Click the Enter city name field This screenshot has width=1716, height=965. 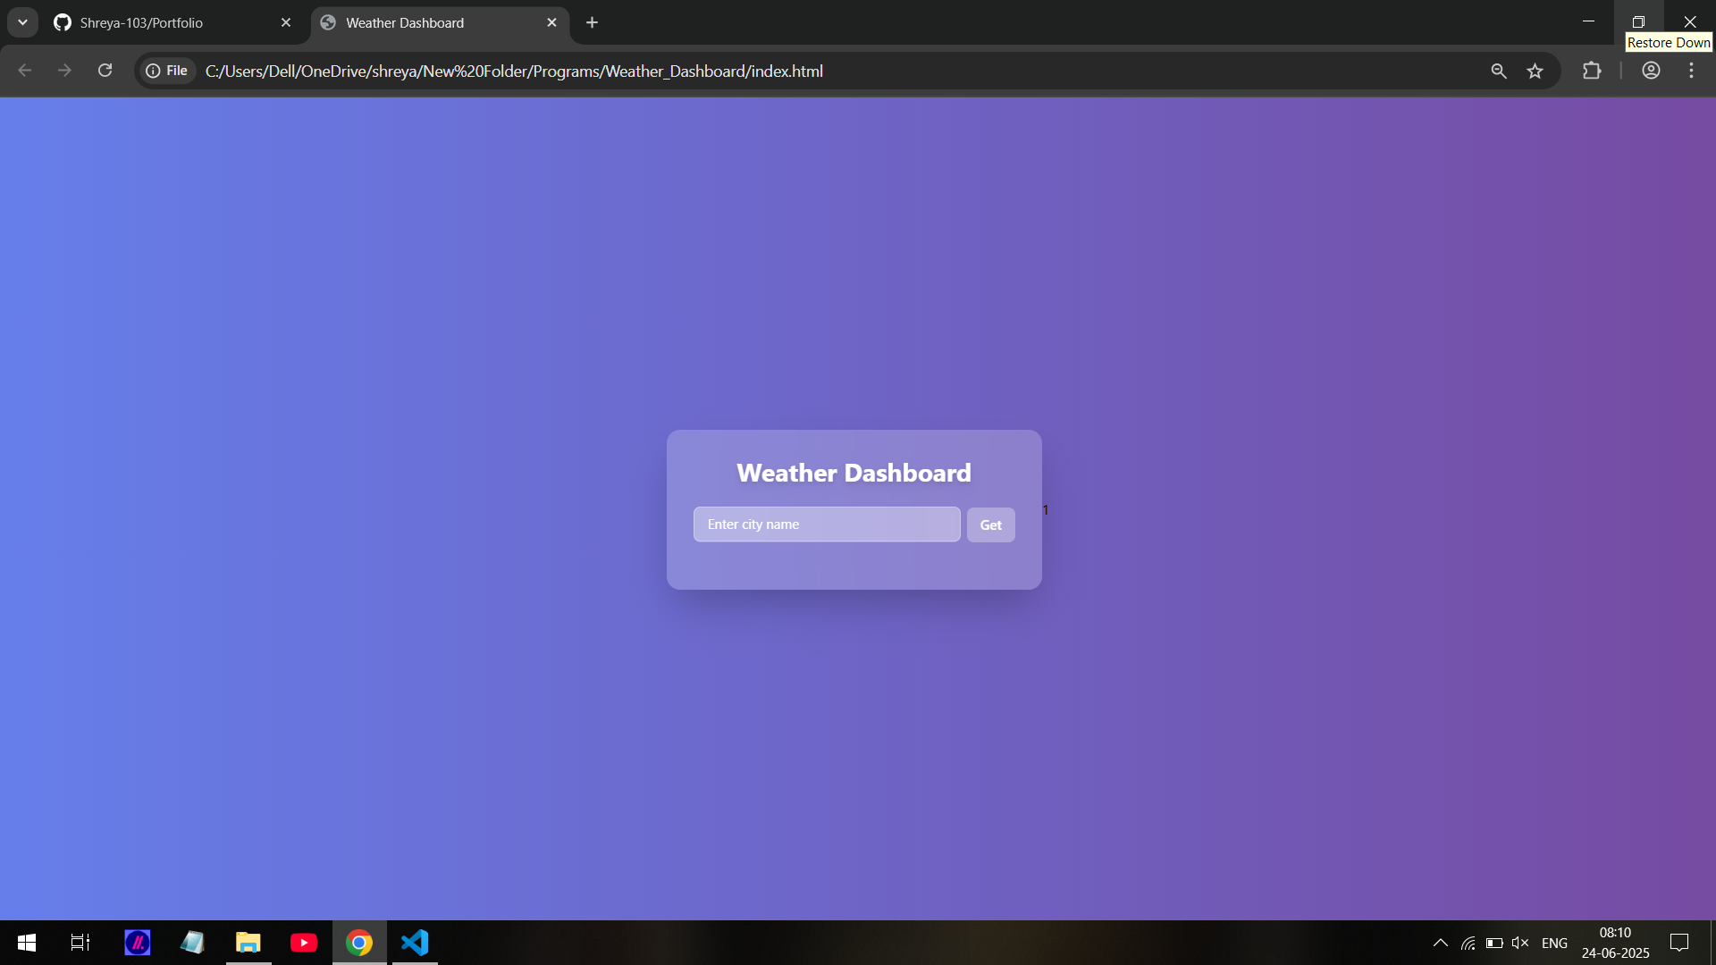(826, 524)
